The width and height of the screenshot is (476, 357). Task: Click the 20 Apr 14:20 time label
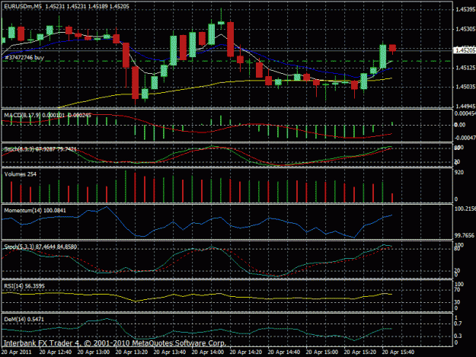[246, 352]
